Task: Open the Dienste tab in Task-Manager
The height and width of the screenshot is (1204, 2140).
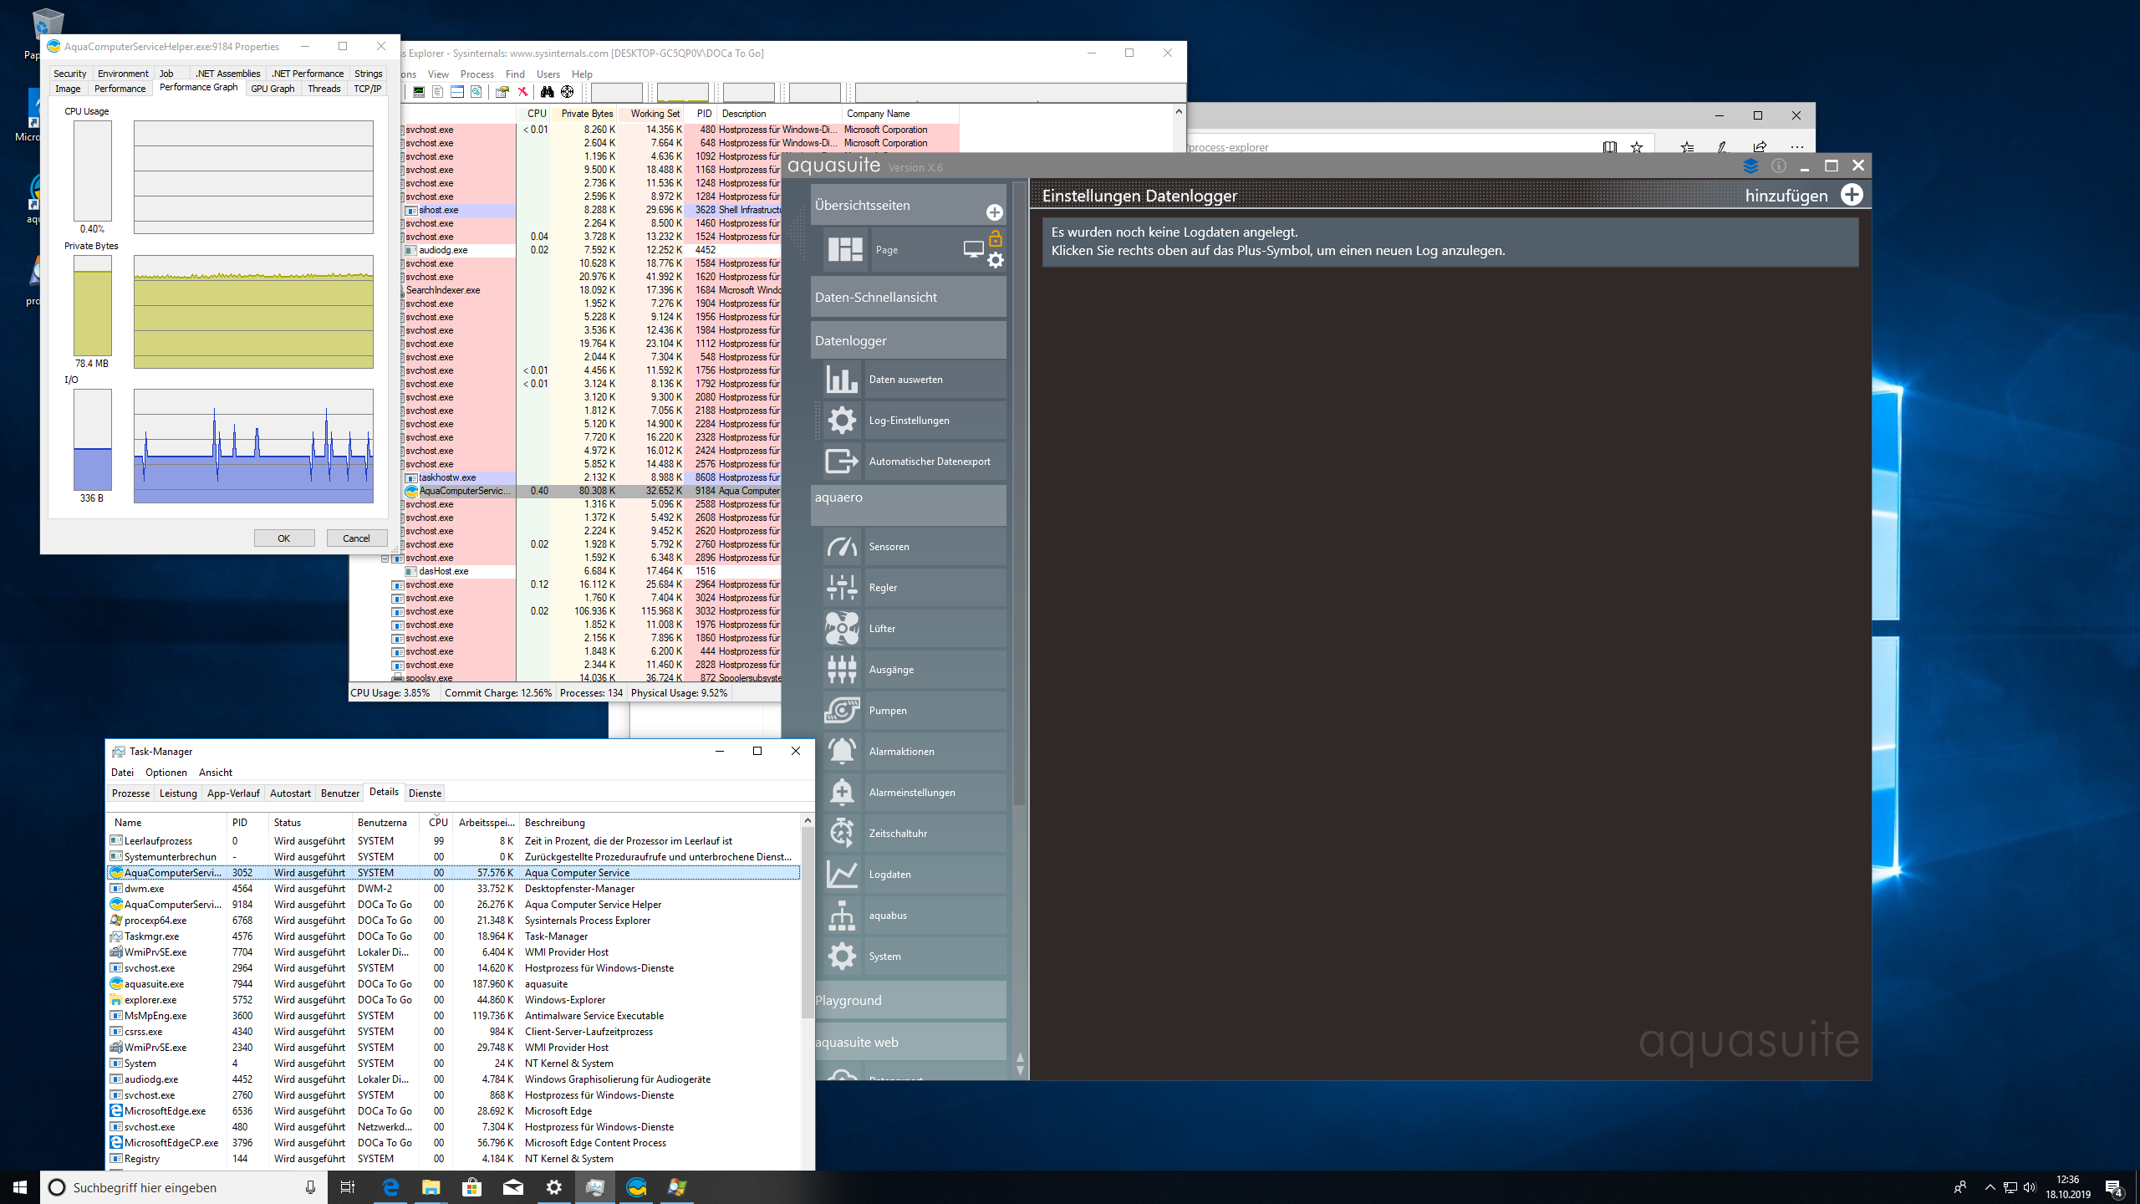Action: (x=425, y=793)
